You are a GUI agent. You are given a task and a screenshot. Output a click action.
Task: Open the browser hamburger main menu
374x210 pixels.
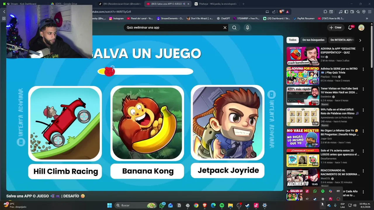[370, 12]
